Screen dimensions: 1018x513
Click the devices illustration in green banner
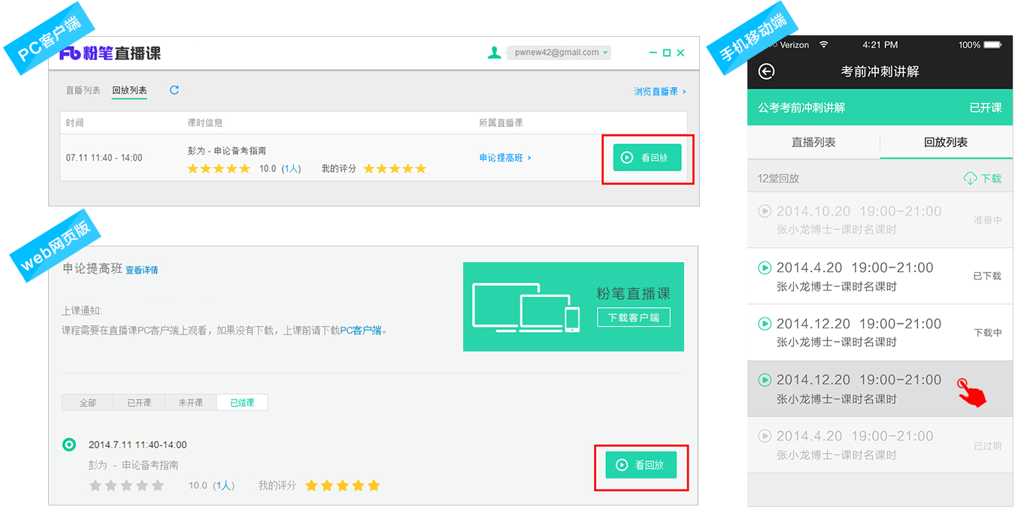pyautogui.click(x=526, y=306)
